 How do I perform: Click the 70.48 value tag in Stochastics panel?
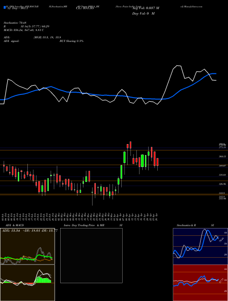pyautogui.click(x=221, y=240)
